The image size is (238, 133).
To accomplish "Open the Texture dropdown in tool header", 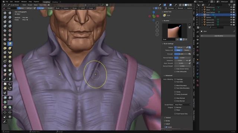I will click(x=67, y=8).
